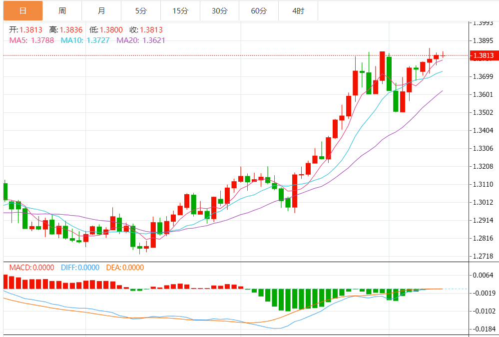Screen dimensions: 499x337
Task: Select the daily 日 timeframe tab
Action: [x=23, y=11]
